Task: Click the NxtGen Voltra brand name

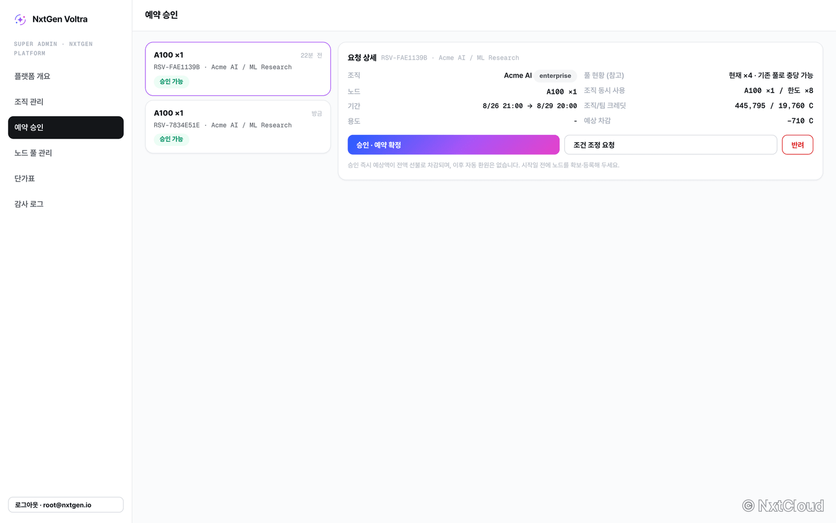Action: [x=60, y=19]
